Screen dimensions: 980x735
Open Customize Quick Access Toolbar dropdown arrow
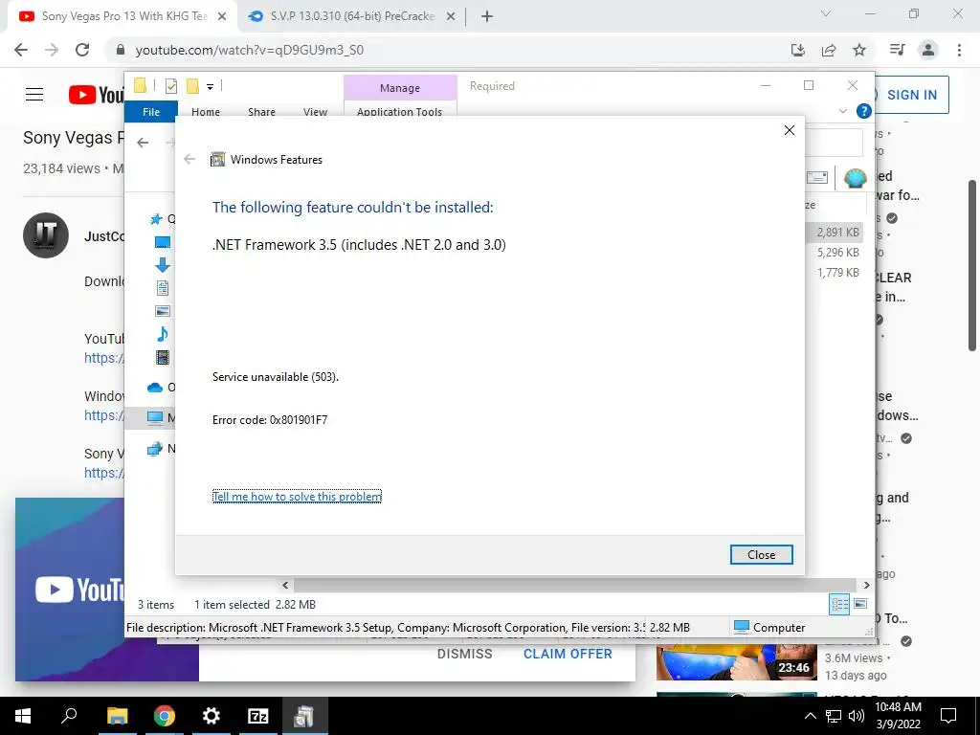tap(210, 87)
